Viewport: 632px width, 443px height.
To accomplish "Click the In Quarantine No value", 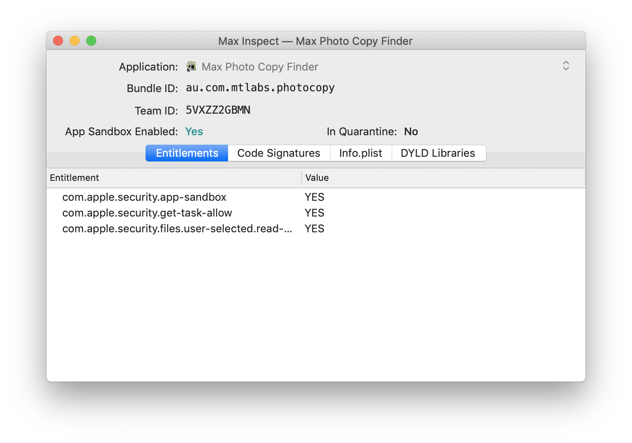I will 411,131.
